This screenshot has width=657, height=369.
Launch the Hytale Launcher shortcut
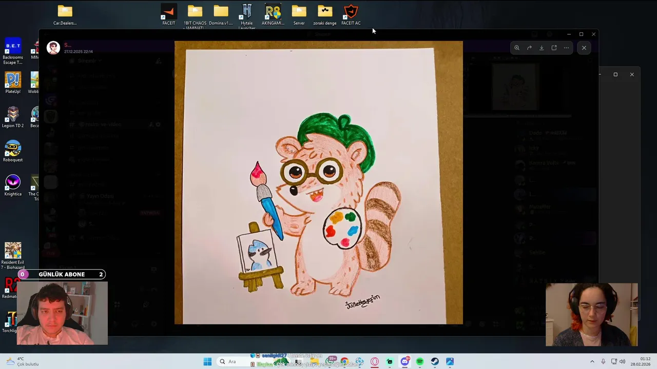pos(247,16)
